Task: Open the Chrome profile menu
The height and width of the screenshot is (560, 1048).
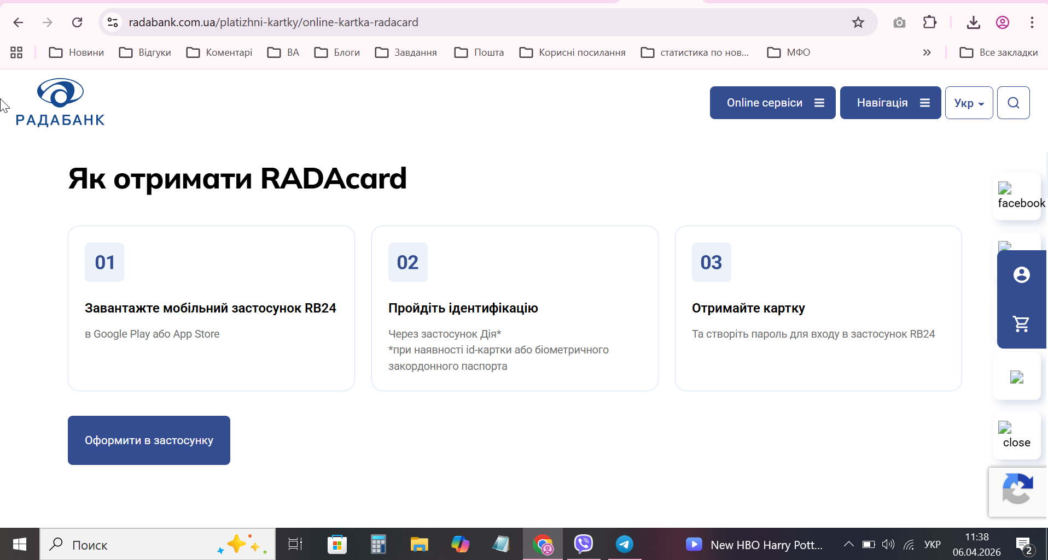Action: pos(1003,22)
